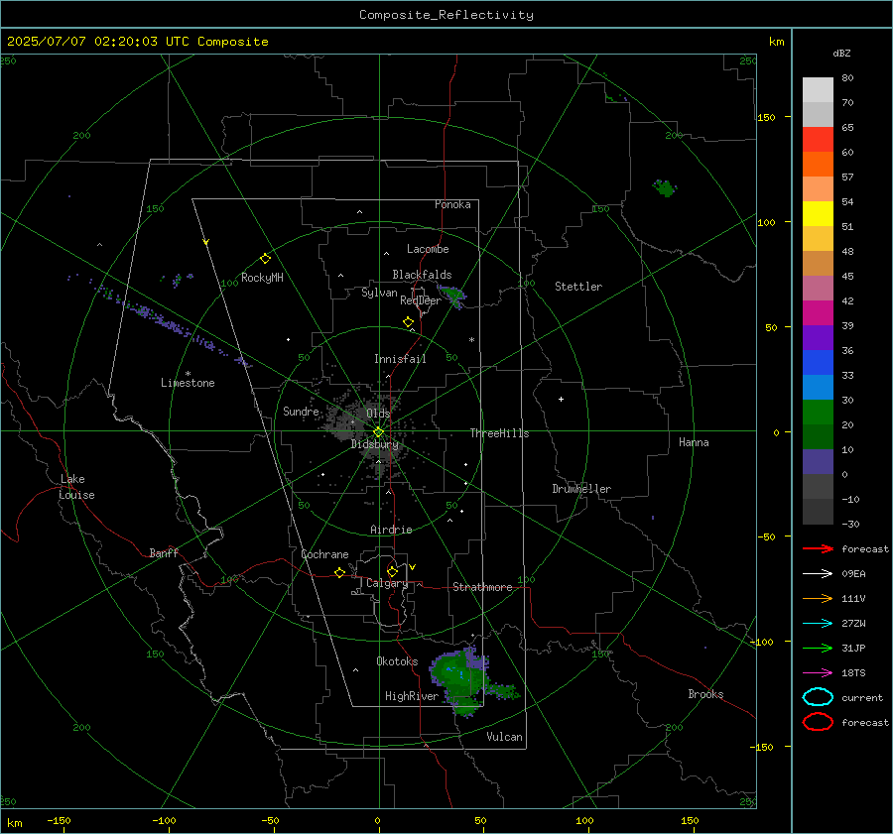Screen dimensions: 893x834
Task: Select the light grey 80-70 dBZ swatch
Action: [818, 89]
